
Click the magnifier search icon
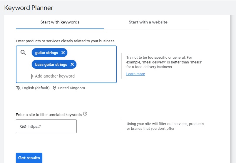tap(23, 53)
